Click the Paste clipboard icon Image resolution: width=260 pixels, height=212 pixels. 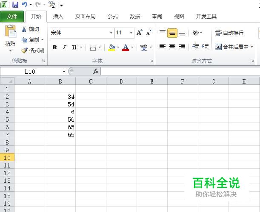11,31
